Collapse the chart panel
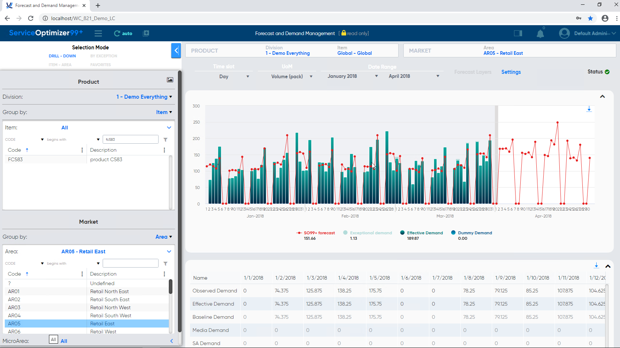The image size is (620, 348). pos(602,97)
